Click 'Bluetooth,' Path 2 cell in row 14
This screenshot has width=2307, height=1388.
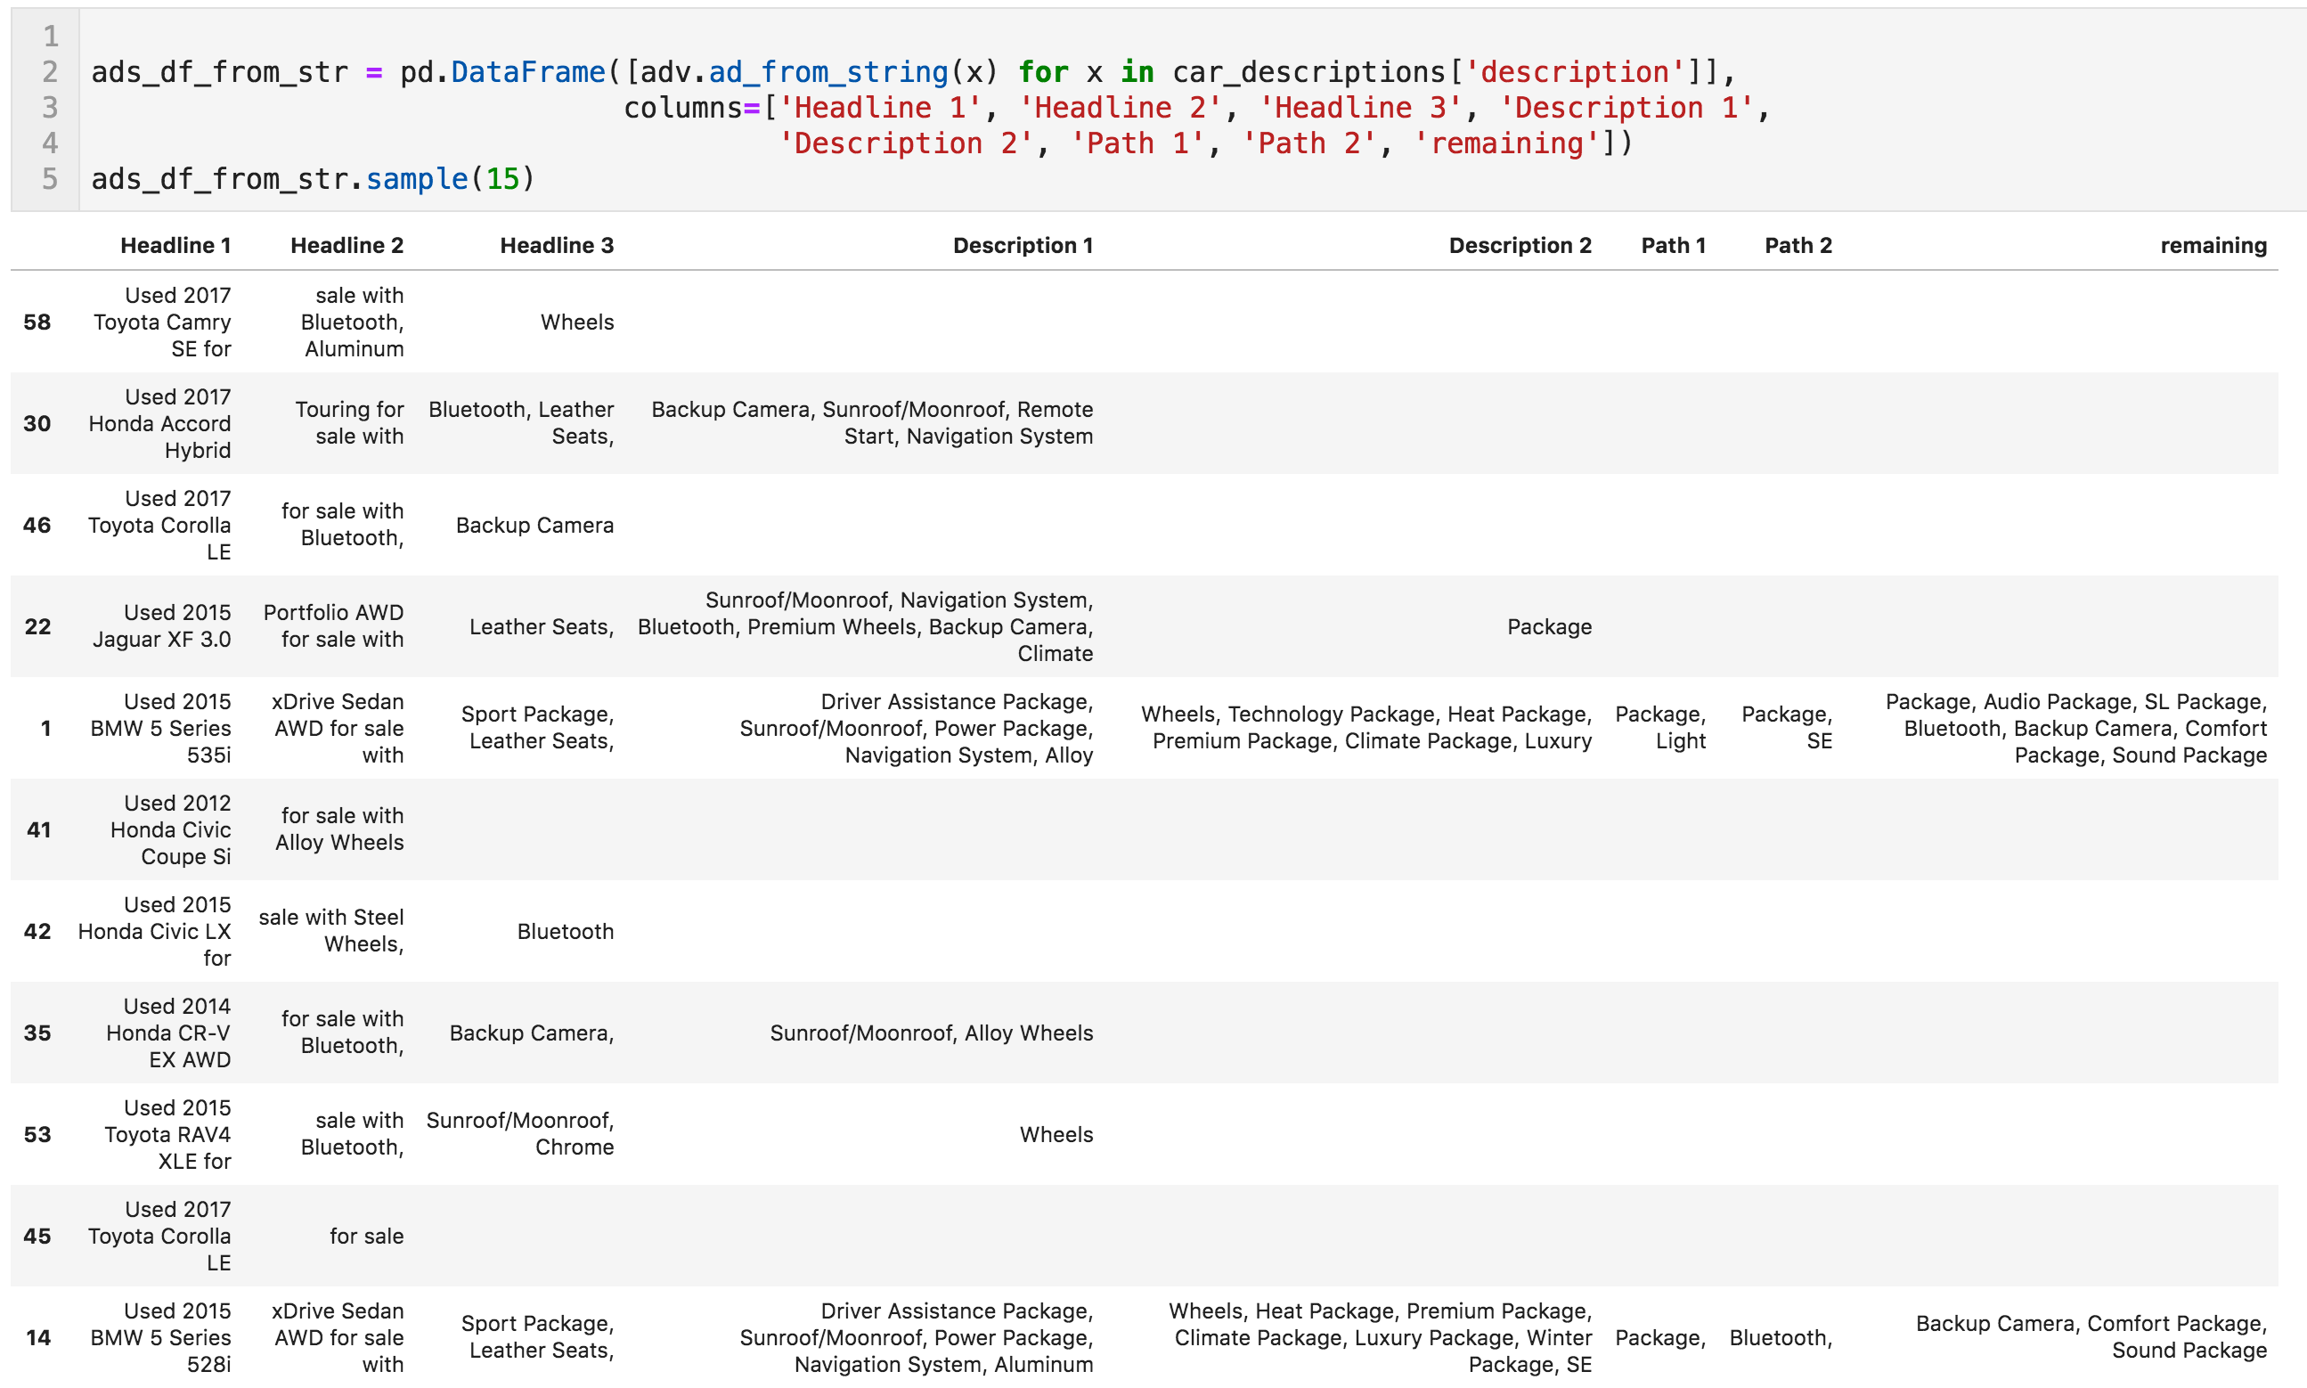pyautogui.click(x=1781, y=1337)
